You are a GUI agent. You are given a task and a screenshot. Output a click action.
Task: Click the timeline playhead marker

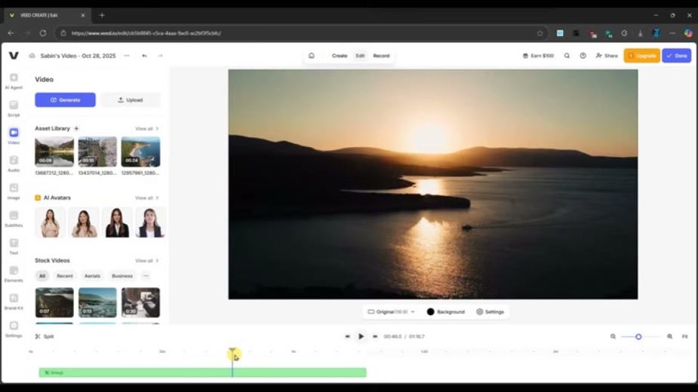point(232,352)
